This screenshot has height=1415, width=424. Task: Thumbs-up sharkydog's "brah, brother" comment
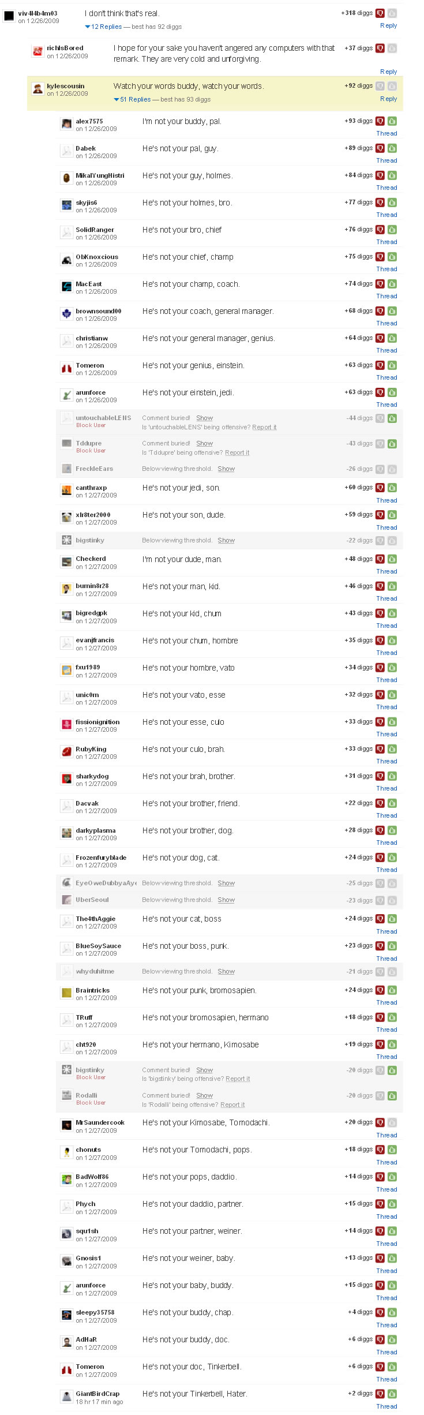pyautogui.click(x=392, y=776)
